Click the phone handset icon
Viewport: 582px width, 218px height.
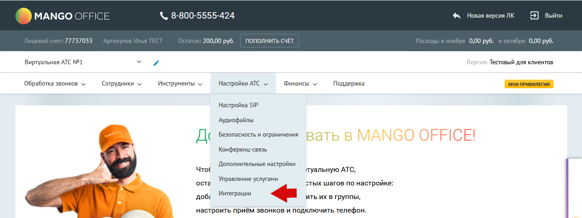(164, 16)
